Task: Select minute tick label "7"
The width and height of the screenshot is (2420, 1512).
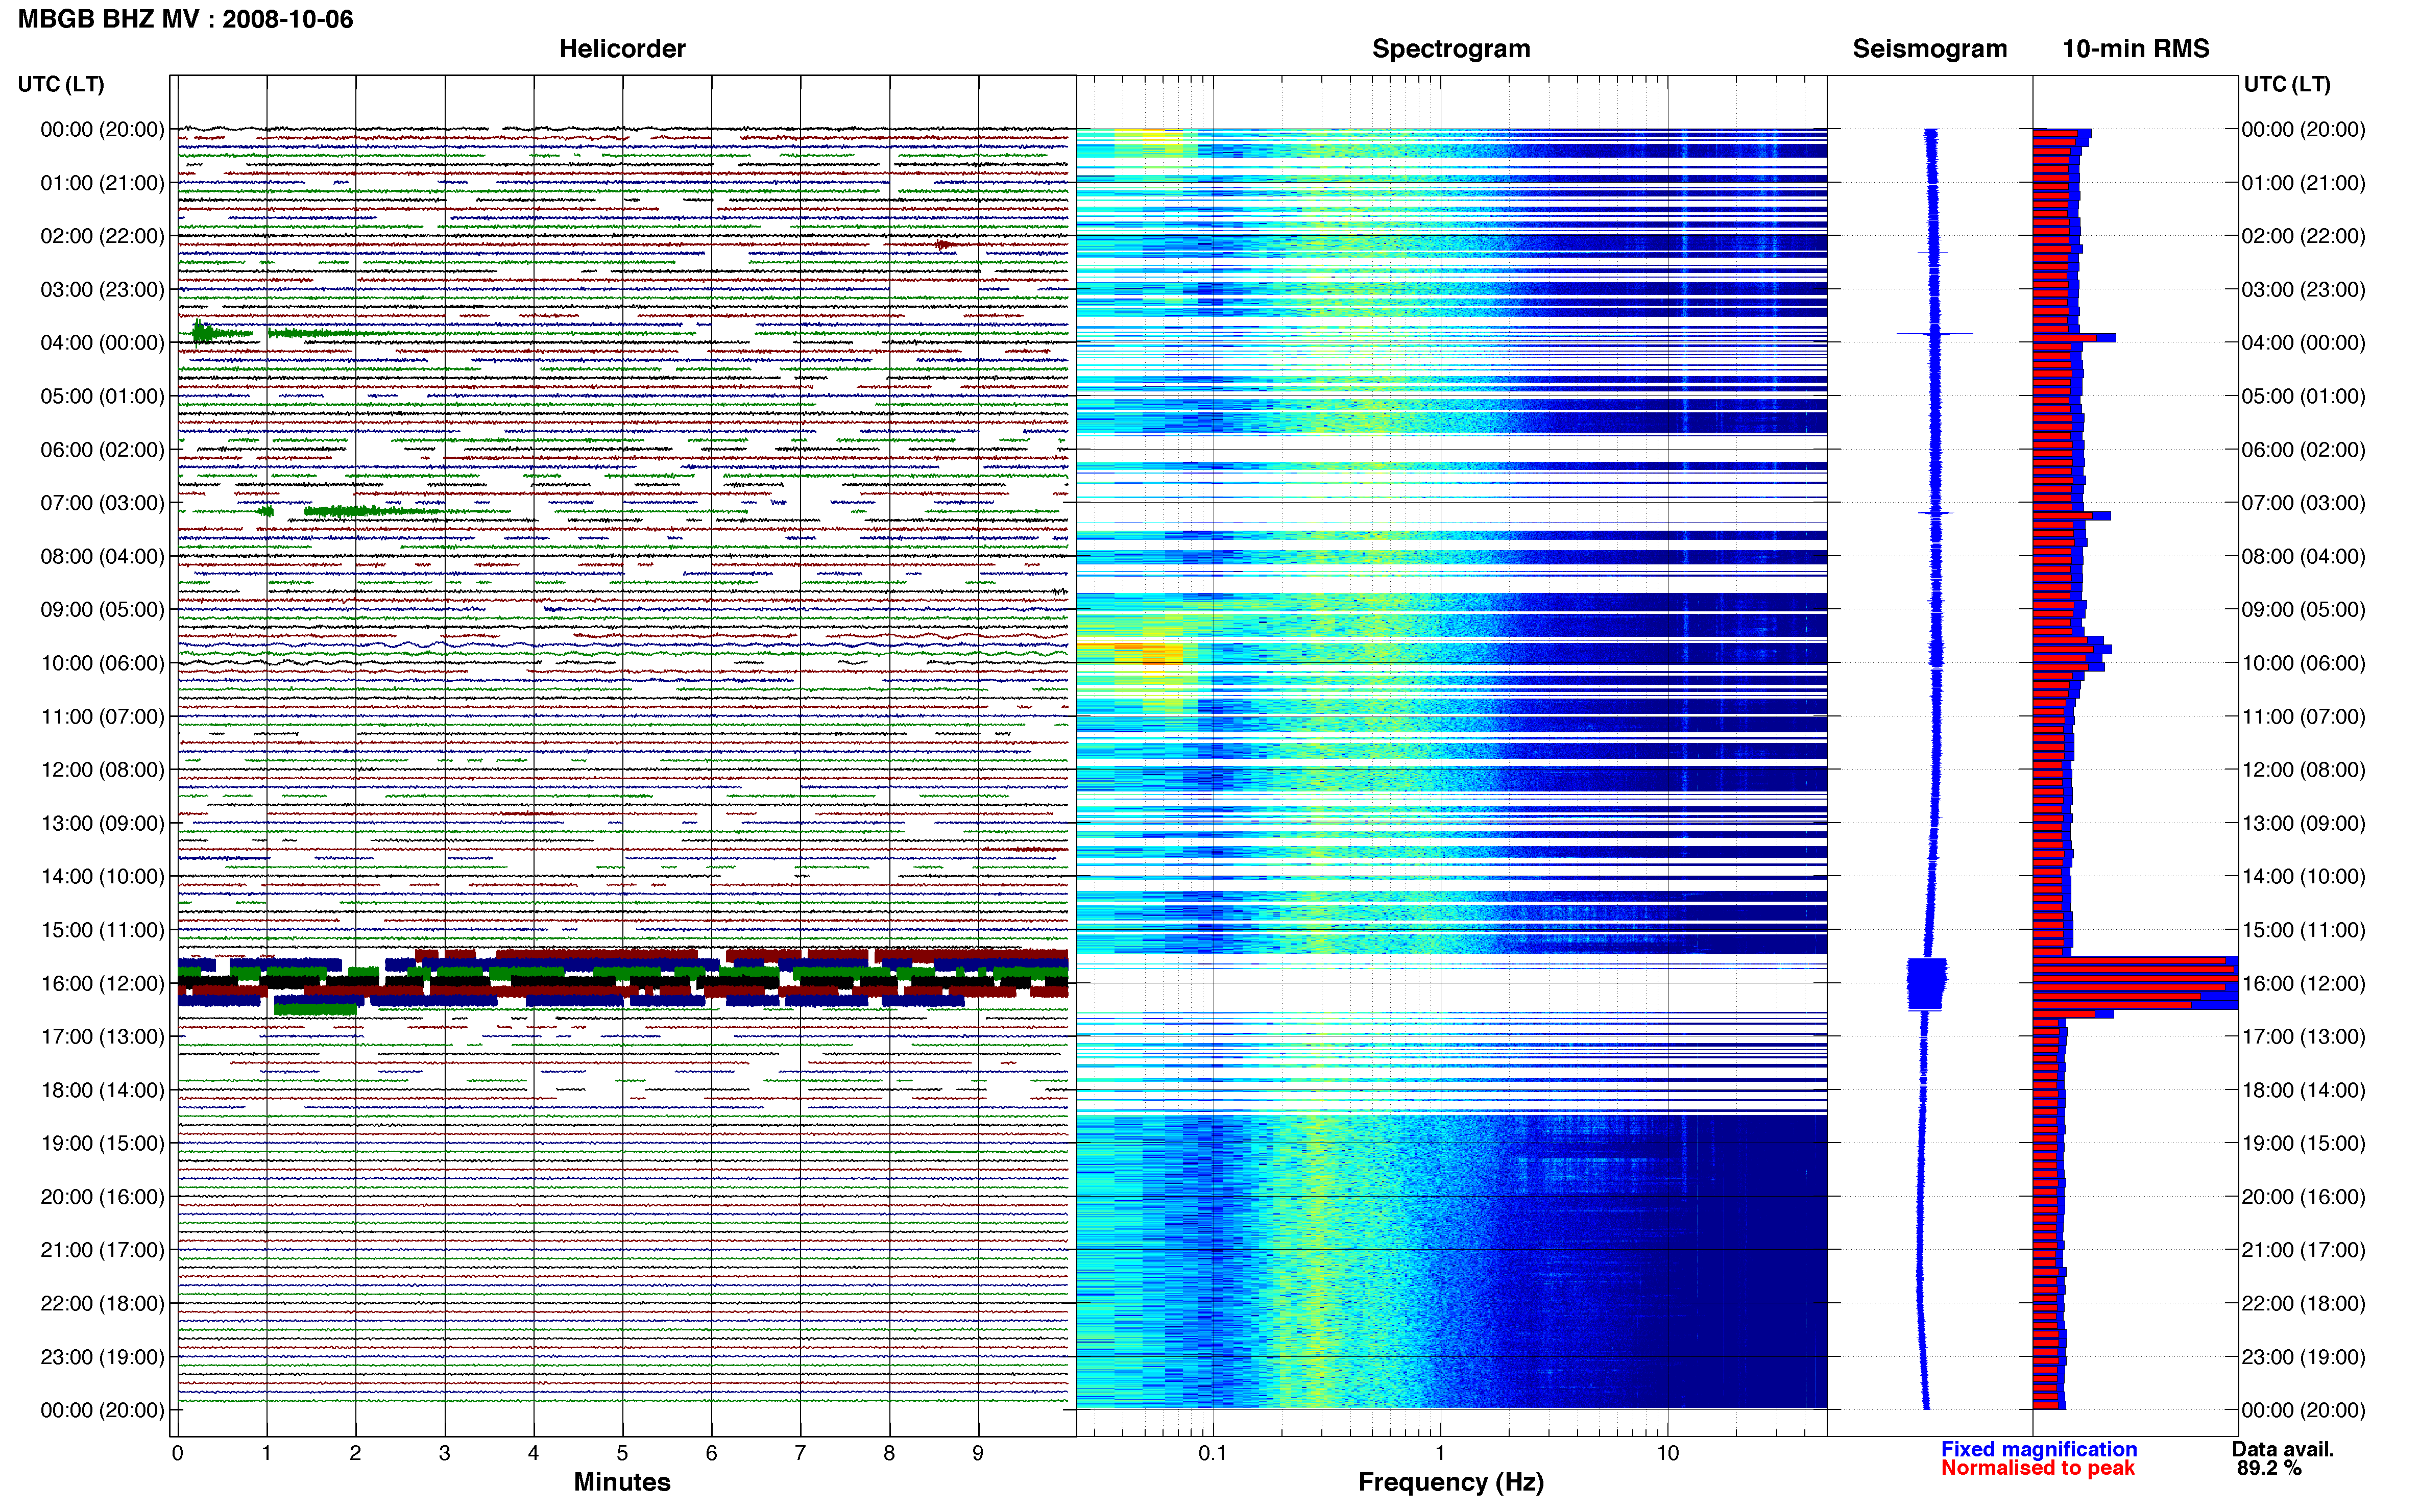Action: (x=801, y=1453)
